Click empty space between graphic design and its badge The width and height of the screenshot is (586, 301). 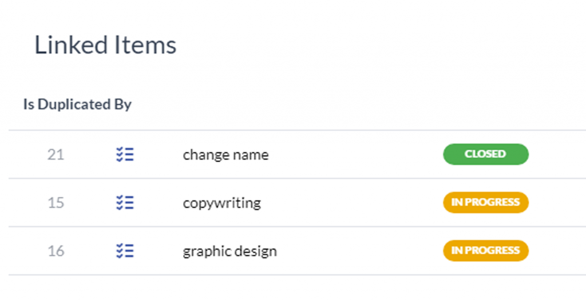tap(361, 251)
